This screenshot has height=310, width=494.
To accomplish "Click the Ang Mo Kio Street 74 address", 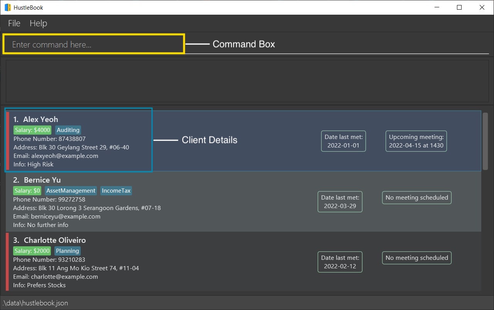I will click(76, 268).
